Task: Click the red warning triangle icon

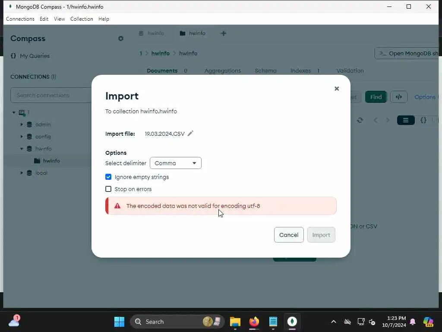Action: [117, 206]
